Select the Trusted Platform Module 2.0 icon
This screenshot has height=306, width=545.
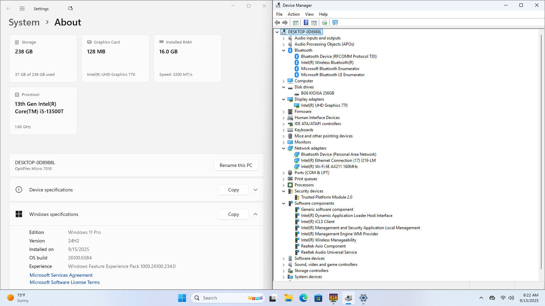click(297, 197)
